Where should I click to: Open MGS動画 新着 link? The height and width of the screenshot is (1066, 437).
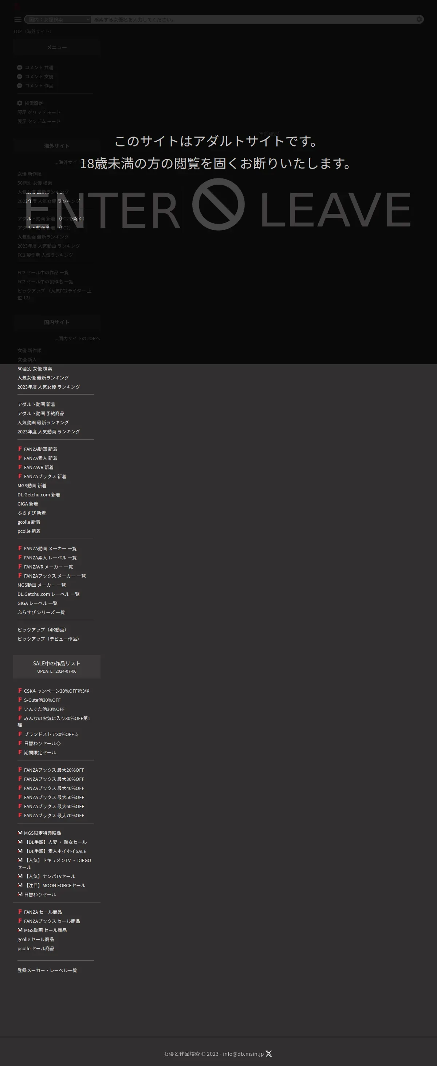pyautogui.click(x=32, y=485)
